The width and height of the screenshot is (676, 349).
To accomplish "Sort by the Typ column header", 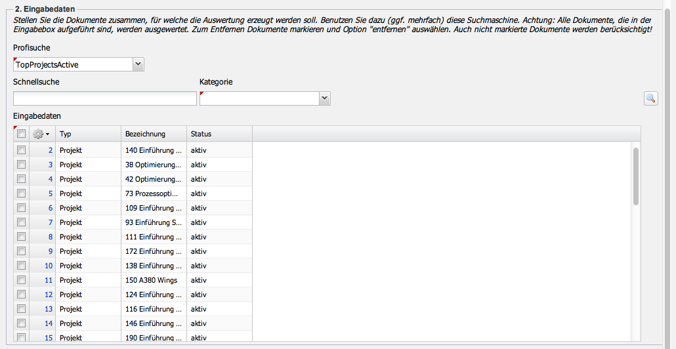I will click(x=88, y=134).
